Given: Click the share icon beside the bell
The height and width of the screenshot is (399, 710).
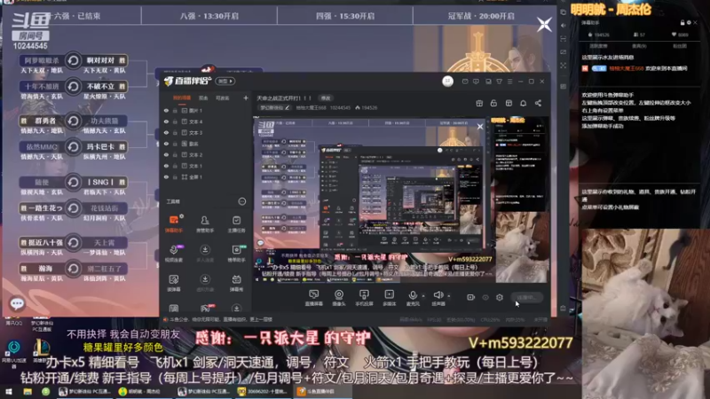Looking at the screenshot, I should (538, 103).
